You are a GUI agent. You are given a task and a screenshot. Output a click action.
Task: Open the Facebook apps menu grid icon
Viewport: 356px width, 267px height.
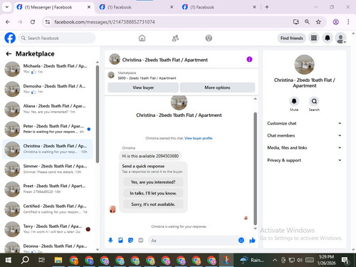pyautogui.click(x=314, y=38)
